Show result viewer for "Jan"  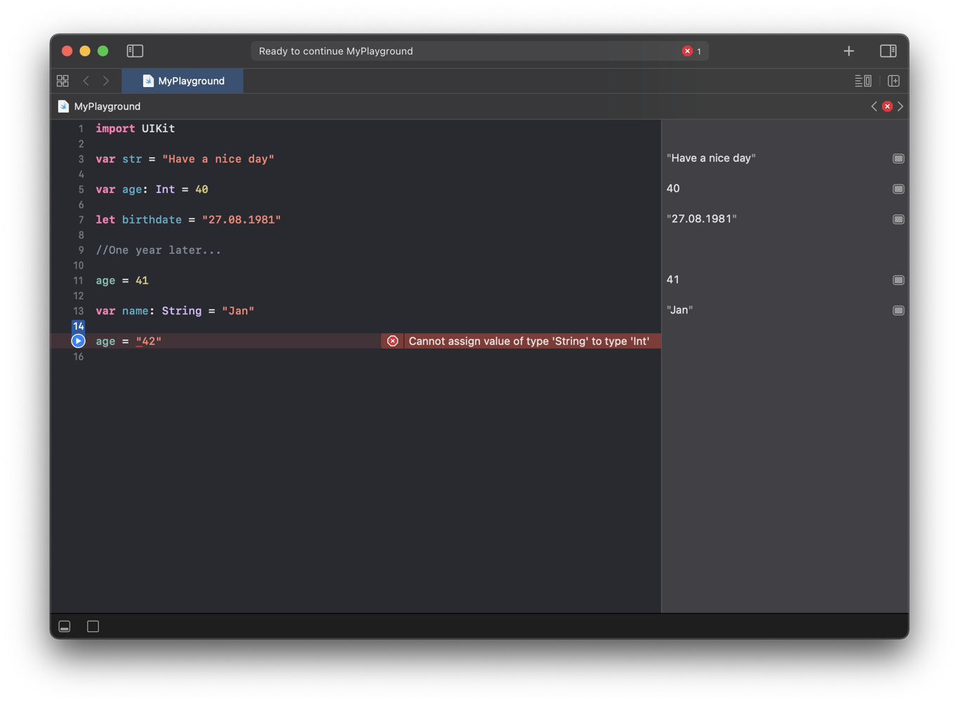tap(898, 310)
